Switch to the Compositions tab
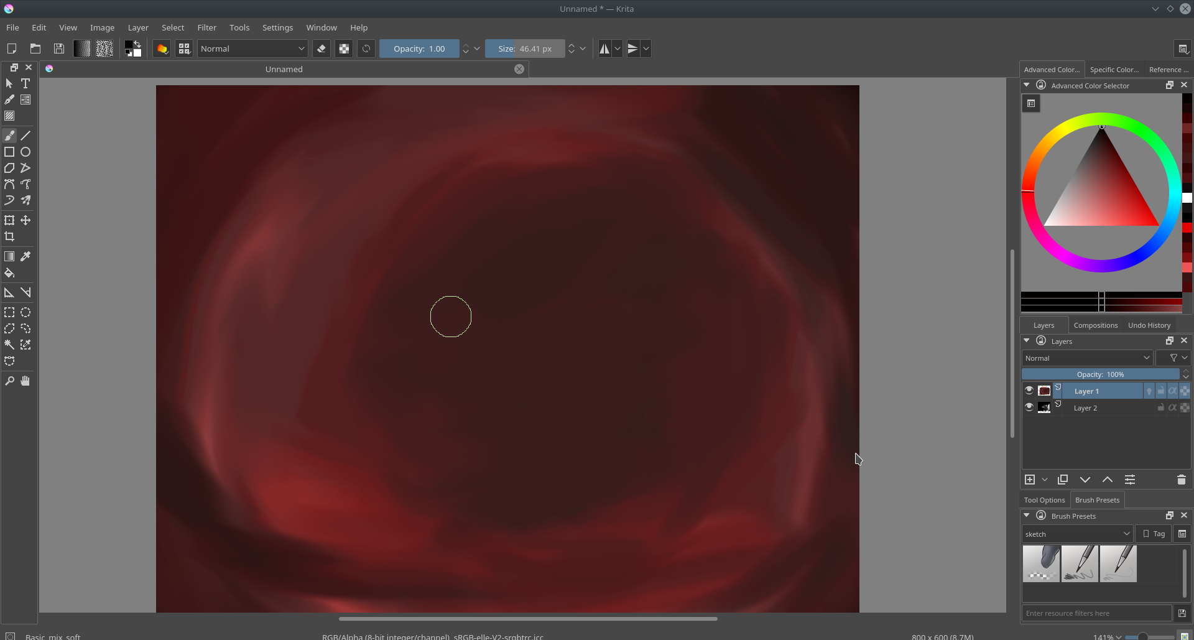Screen dimensions: 1194x640 1096,325
